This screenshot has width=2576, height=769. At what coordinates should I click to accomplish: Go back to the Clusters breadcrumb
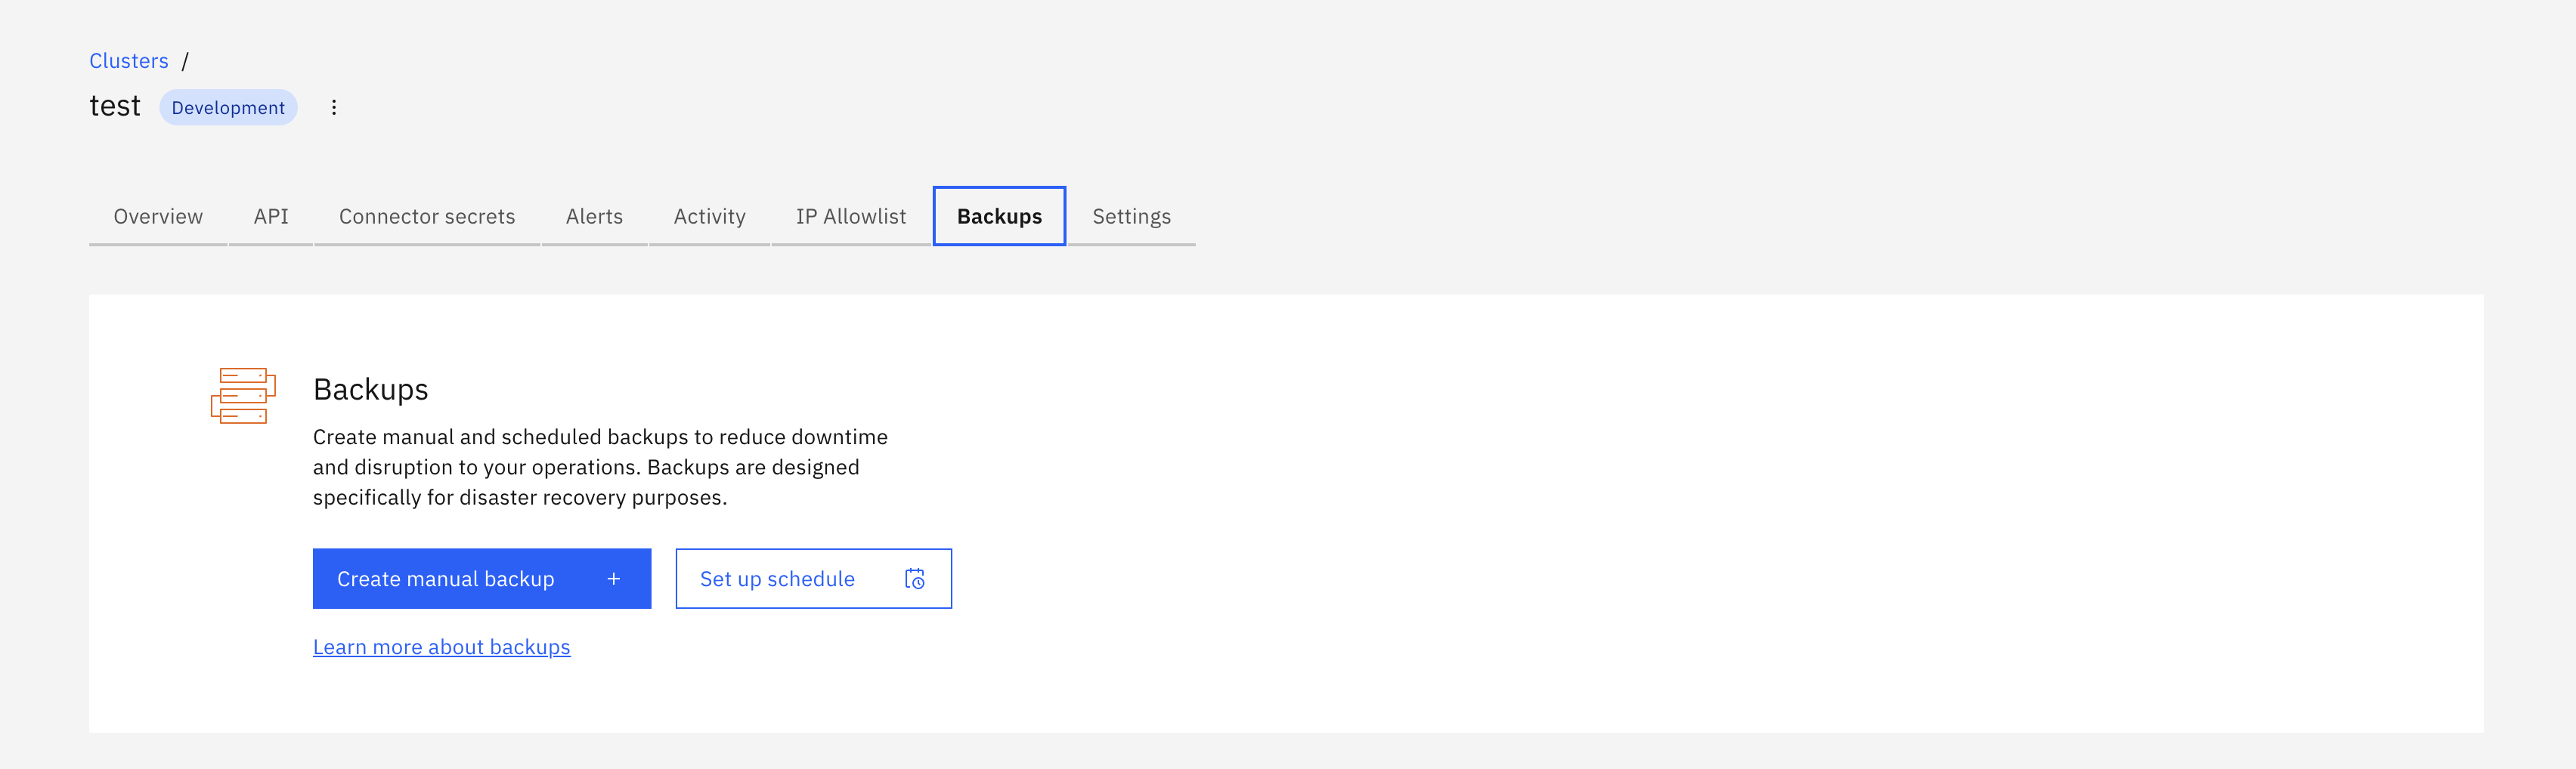[129, 61]
